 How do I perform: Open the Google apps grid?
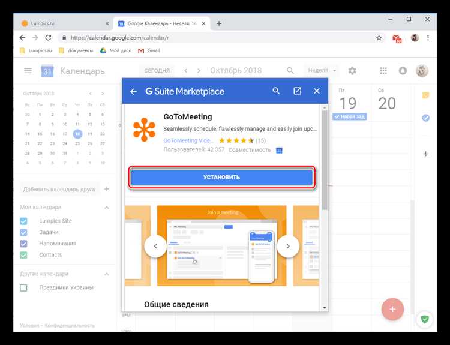coord(383,71)
